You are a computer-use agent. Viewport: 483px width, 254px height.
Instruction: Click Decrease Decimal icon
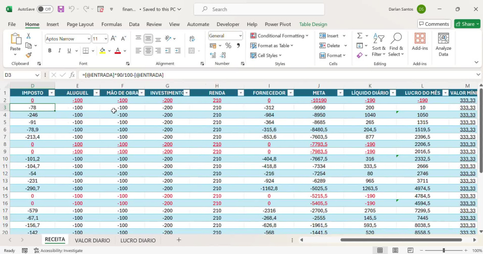click(x=223, y=55)
